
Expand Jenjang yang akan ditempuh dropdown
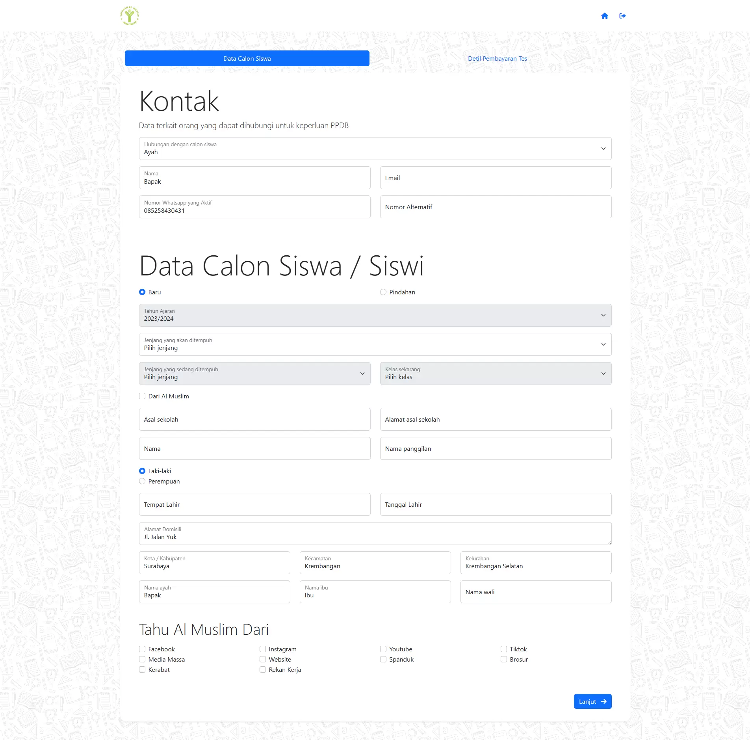(375, 344)
